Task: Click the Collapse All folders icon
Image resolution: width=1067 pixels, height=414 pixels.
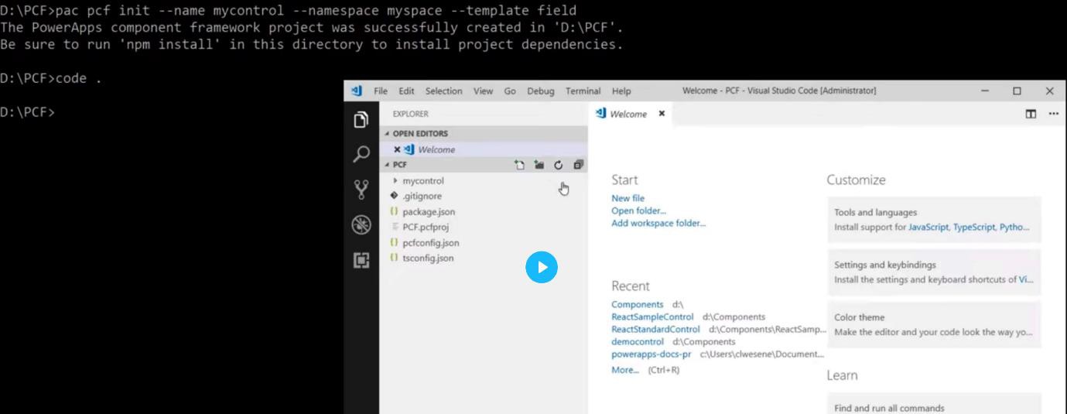Action: pyautogui.click(x=578, y=165)
